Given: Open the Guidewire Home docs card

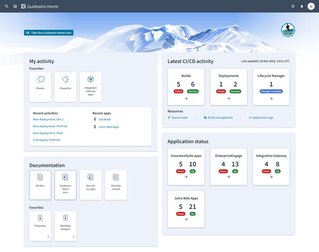Looking at the screenshot, I should click(65, 185).
